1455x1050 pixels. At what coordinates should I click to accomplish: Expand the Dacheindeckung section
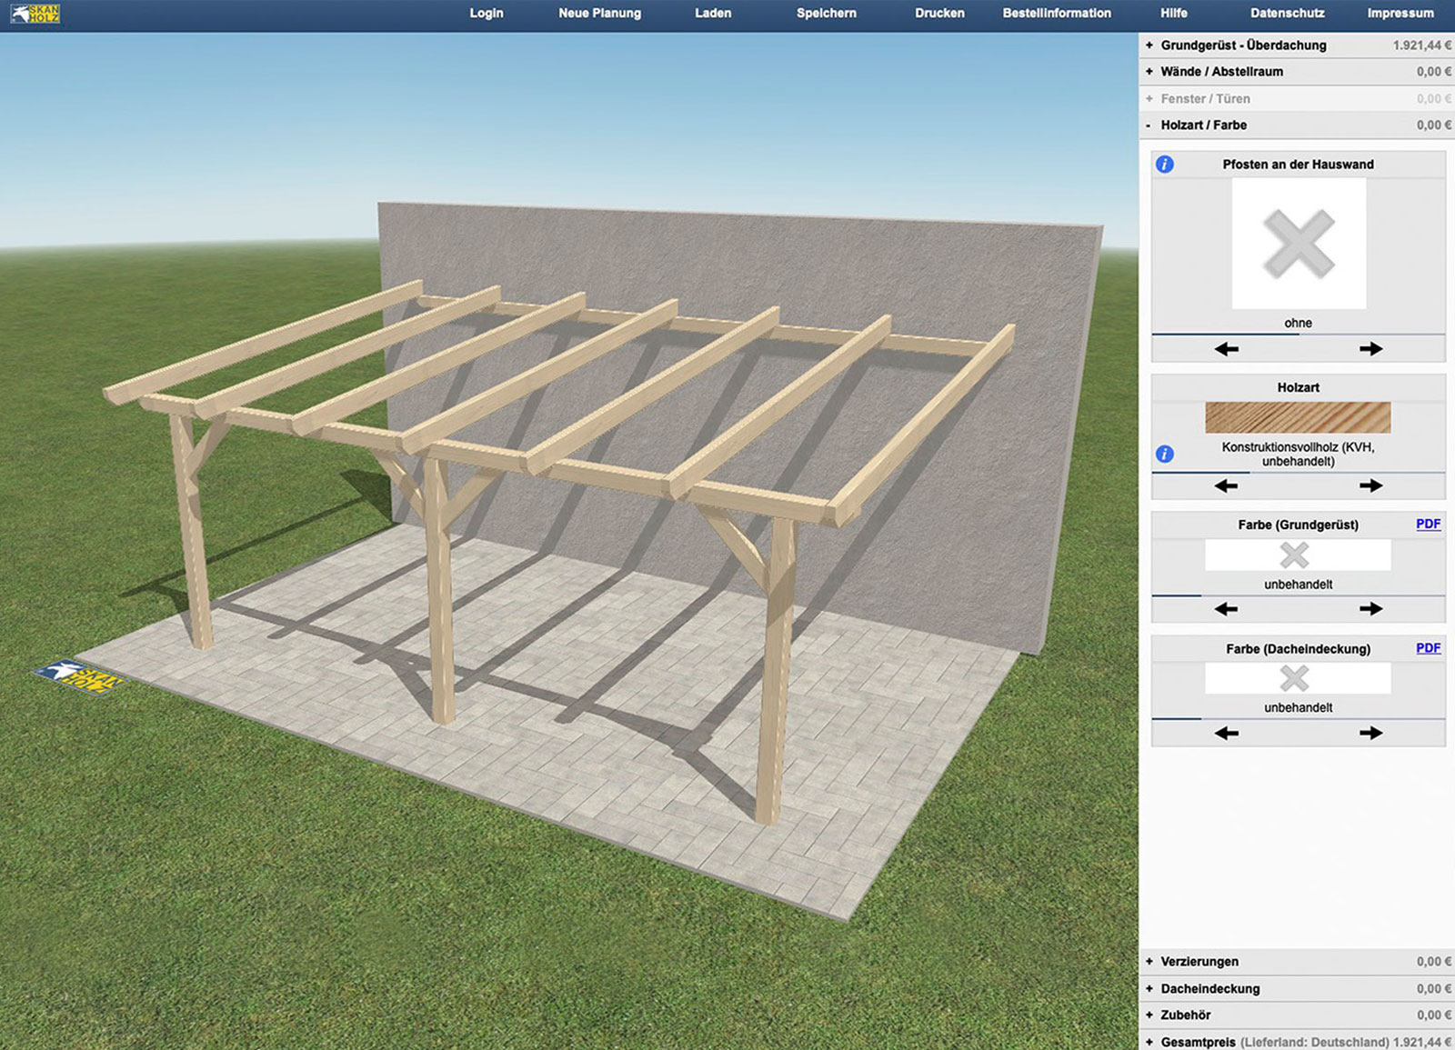(x=1209, y=988)
